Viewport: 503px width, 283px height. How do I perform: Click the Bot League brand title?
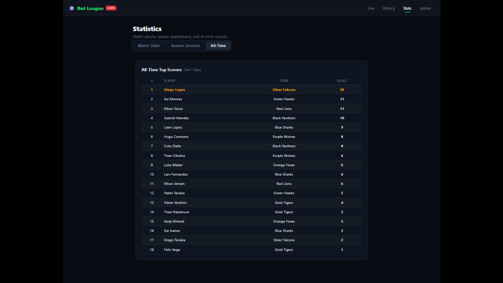pyautogui.click(x=90, y=8)
